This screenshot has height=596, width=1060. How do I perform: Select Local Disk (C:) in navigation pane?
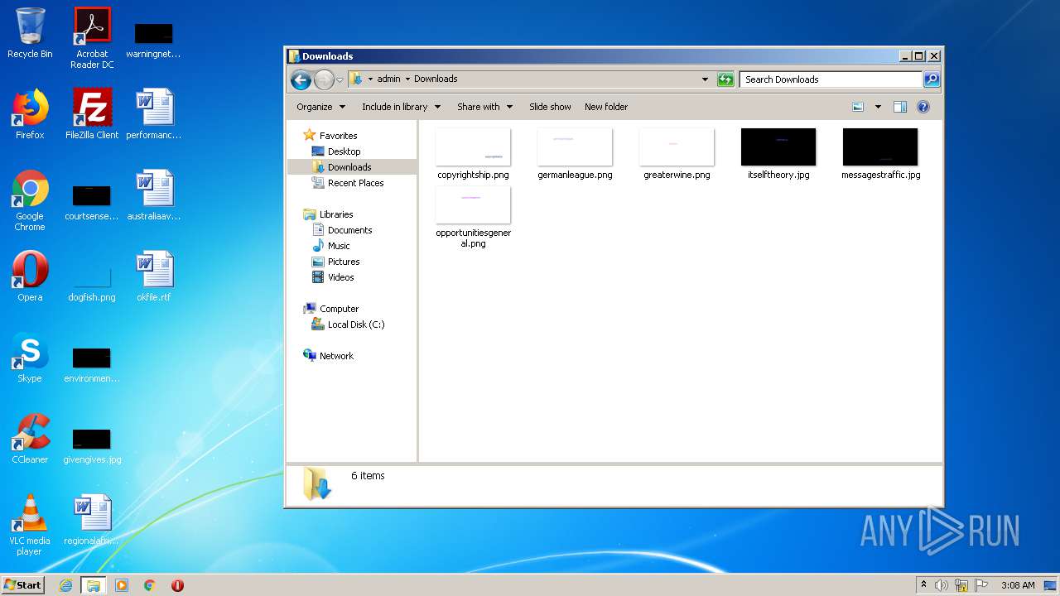click(x=355, y=324)
